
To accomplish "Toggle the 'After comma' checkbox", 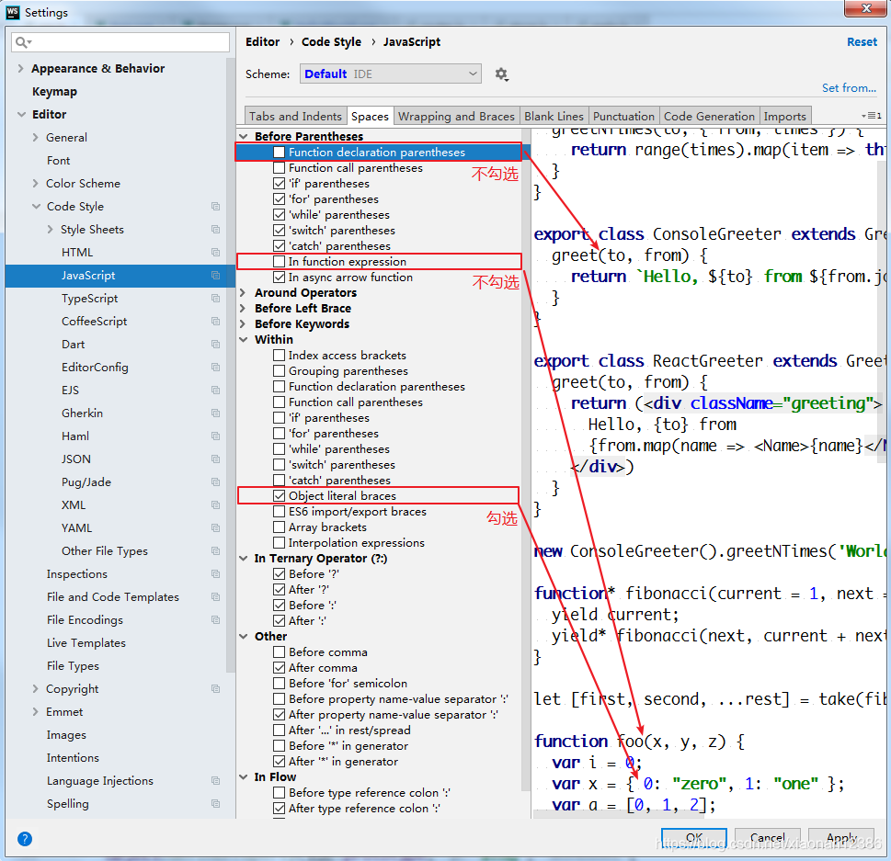I will [279, 668].
